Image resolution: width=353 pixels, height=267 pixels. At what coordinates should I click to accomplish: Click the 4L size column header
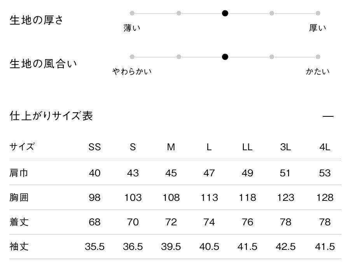tap(325, 147)
